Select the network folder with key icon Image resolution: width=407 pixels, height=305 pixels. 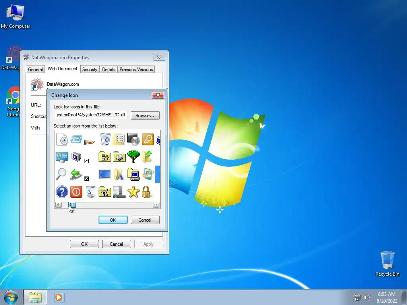coord(105,157)
